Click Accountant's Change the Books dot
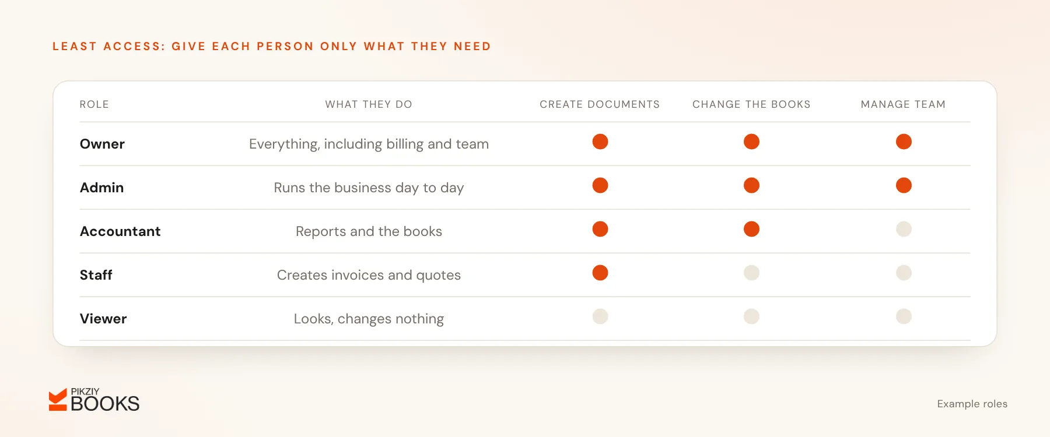Screen dimensions: 1050x437 click(x=751, y=229)
